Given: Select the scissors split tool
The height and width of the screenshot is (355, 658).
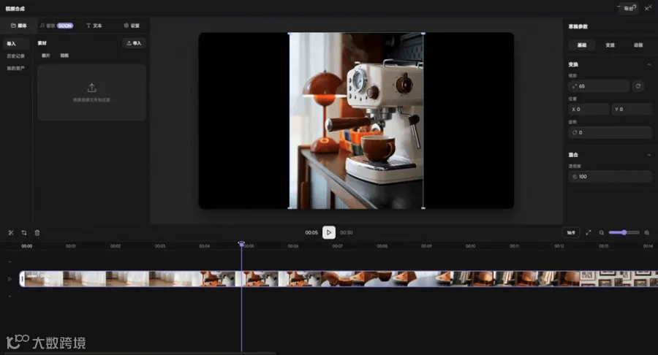Looking at the screenshot, I should [11, 232].
